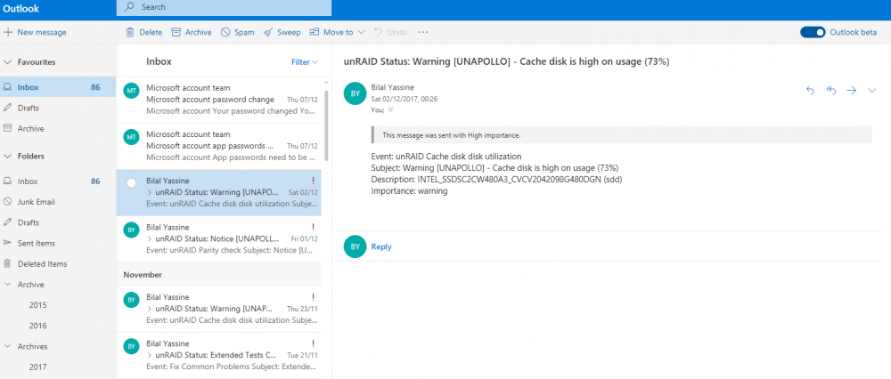
Task: Click the BY avatar on the Thu 23/11 email
Action: tap(131, 299)
